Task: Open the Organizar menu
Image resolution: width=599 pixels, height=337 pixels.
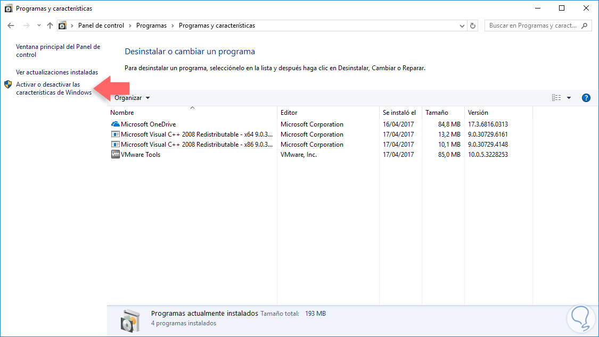Action: tap(132, 98)
